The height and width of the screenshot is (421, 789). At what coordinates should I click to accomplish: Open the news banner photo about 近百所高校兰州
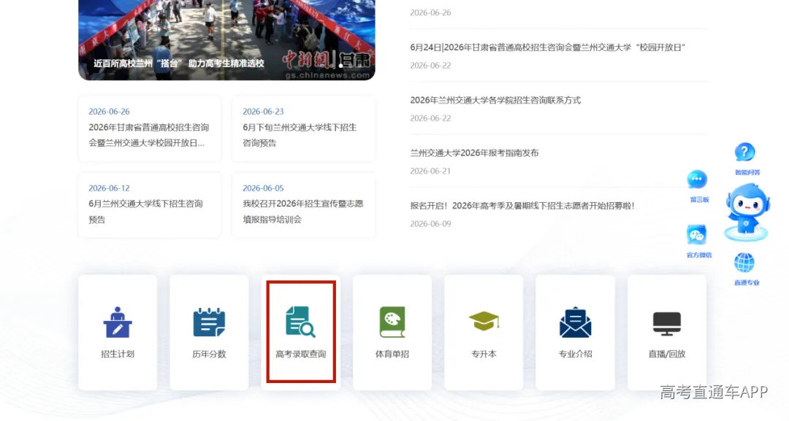(x=226, y=40)
